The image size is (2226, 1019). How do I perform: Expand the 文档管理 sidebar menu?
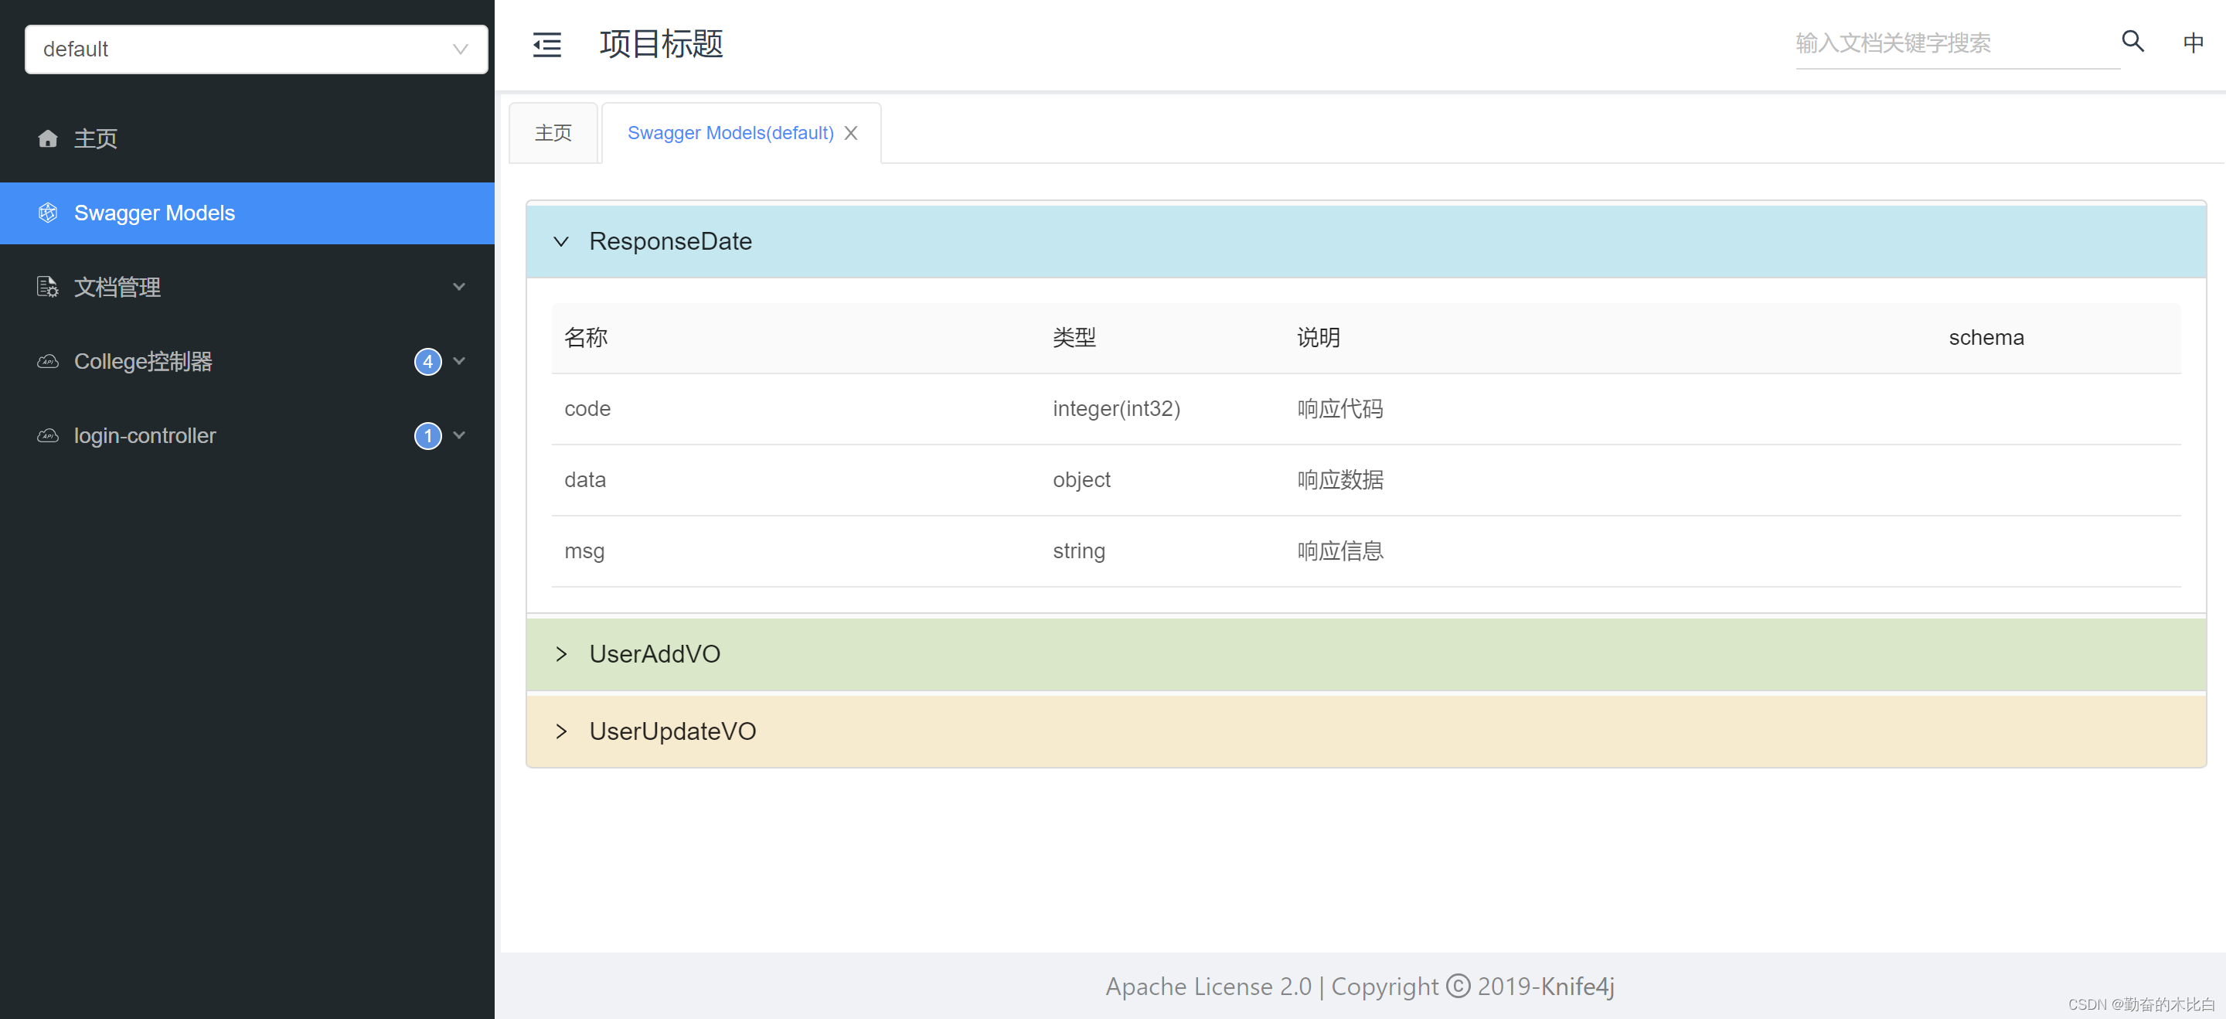[459, 286]
